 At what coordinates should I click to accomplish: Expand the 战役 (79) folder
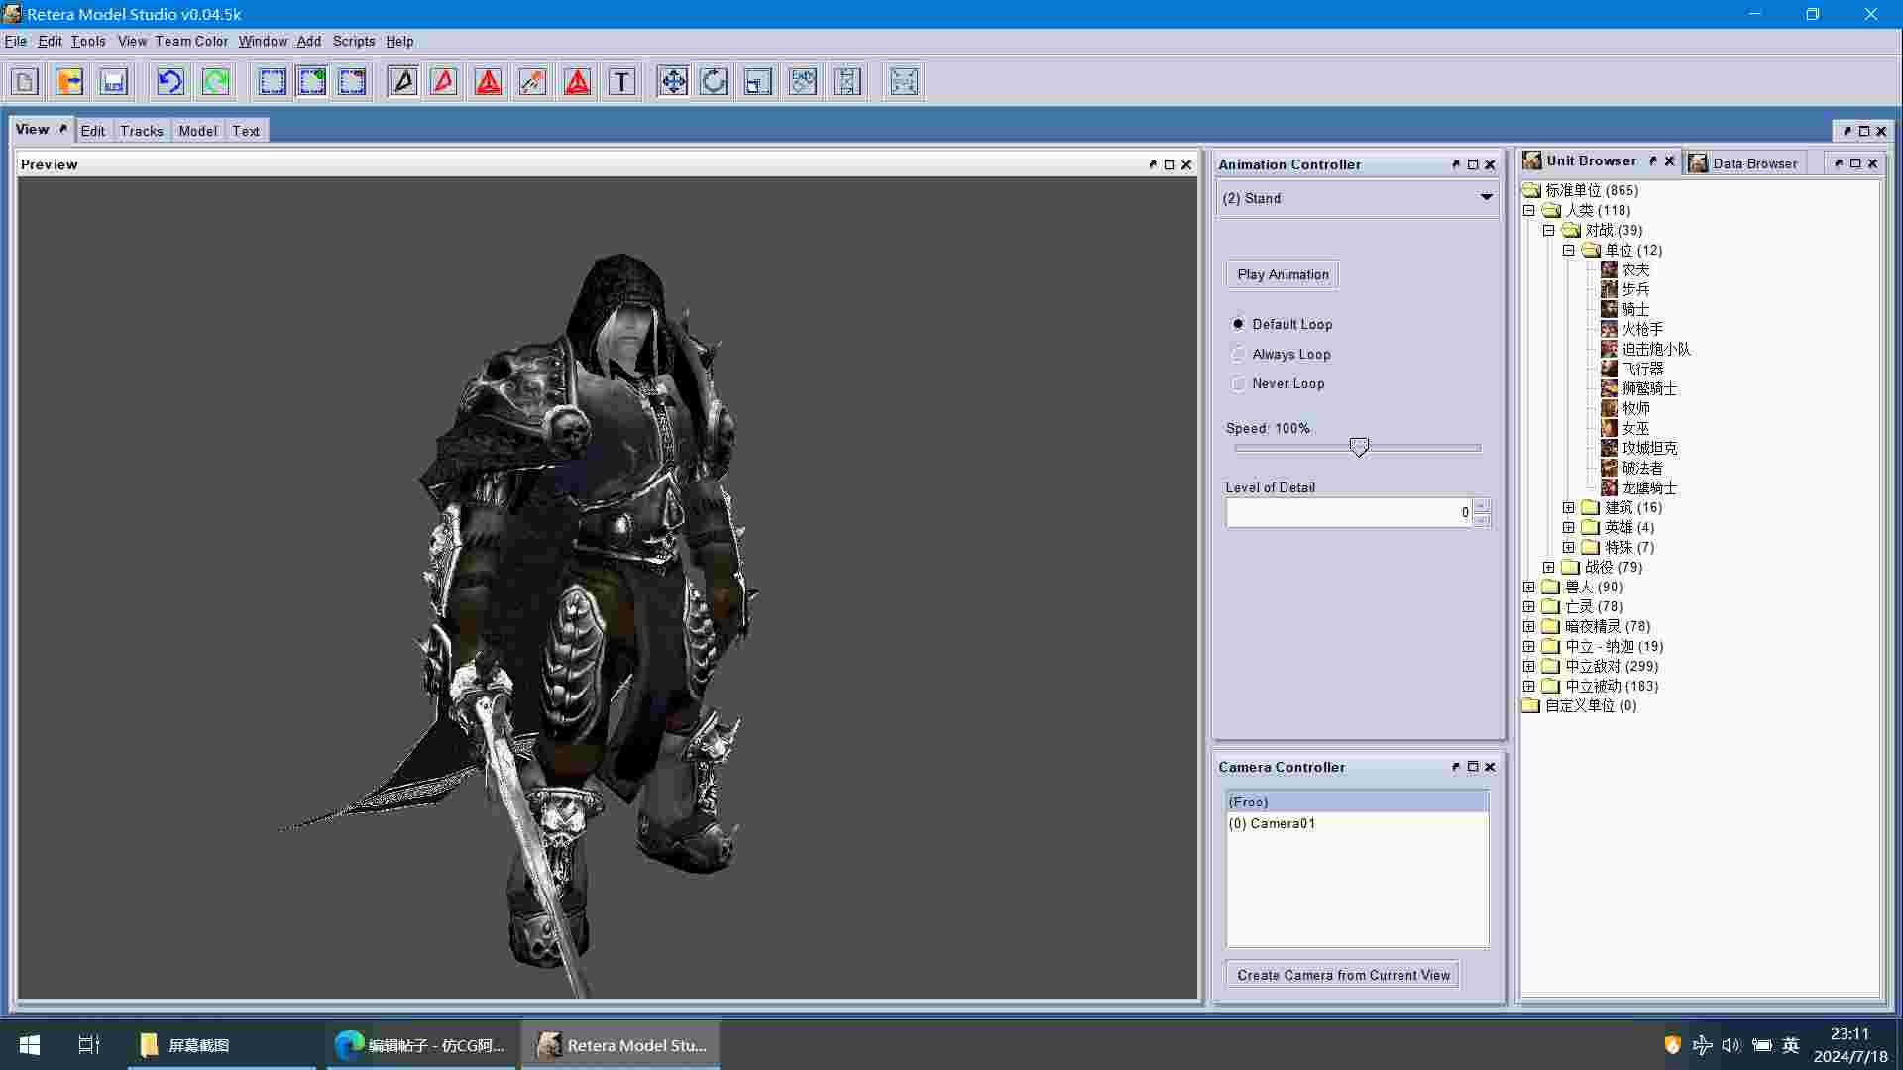click(1549, 567)
